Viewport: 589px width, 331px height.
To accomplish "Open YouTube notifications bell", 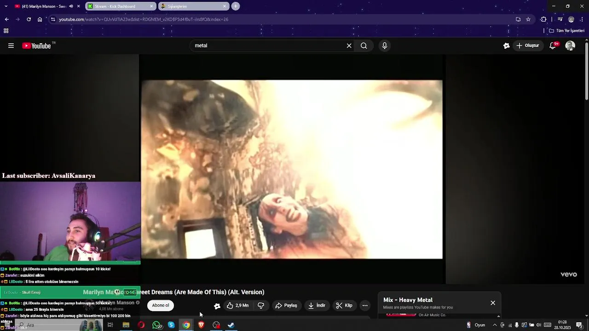I will tap(553, 46).
